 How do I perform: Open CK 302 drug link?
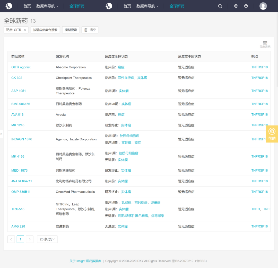click(17, 78)
